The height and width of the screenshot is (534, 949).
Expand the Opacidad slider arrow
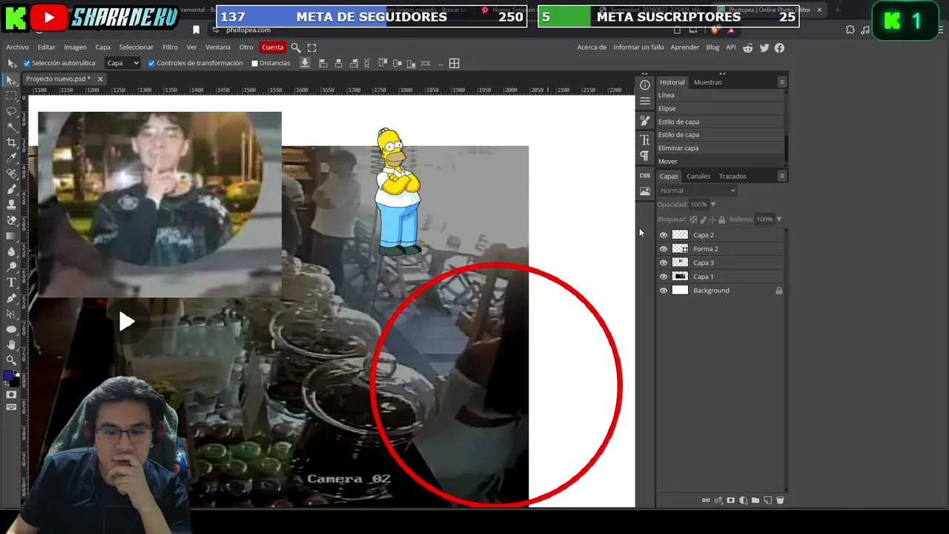pos(713,205)
